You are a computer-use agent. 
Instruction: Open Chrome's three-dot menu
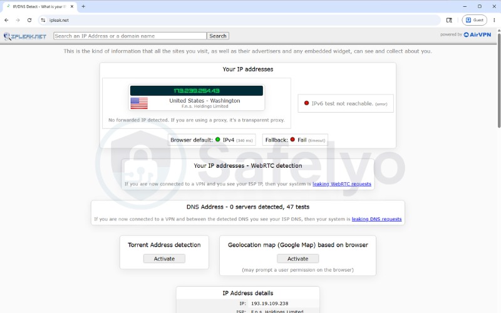click(x=494, y=20)
